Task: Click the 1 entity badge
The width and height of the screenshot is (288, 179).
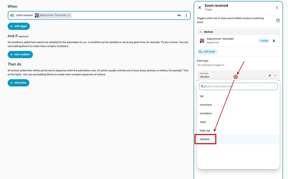Action: click(x=264, y=41)
